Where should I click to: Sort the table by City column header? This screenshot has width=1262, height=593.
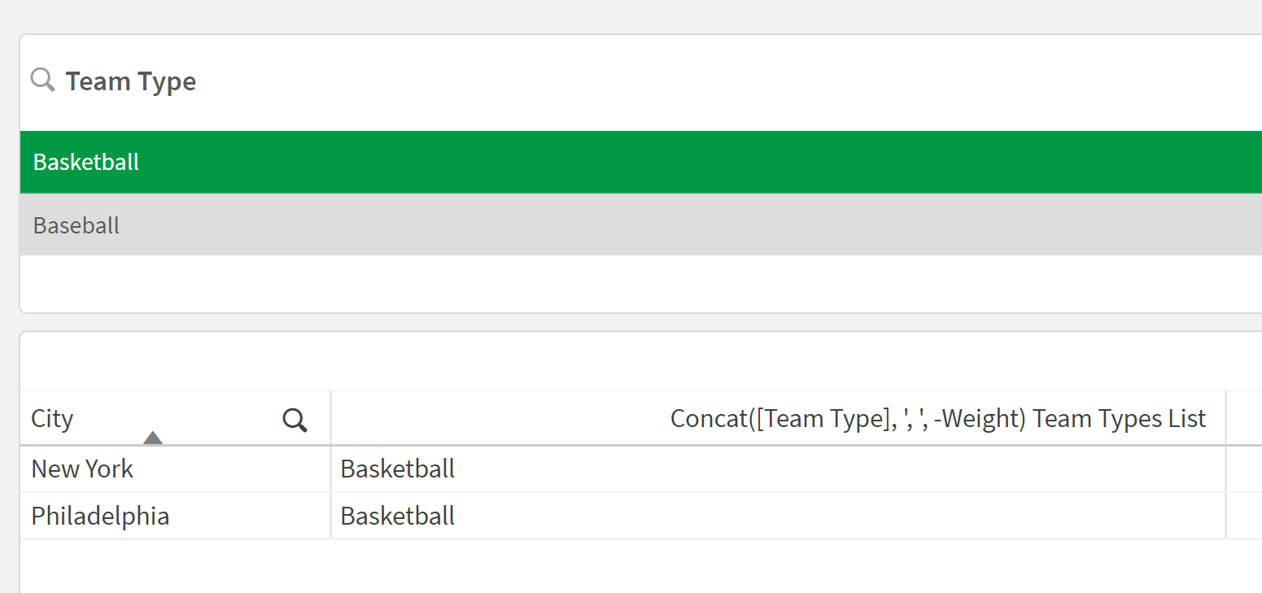52,419
